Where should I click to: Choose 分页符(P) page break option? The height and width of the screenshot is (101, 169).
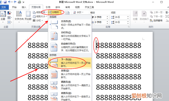(70, 25)
